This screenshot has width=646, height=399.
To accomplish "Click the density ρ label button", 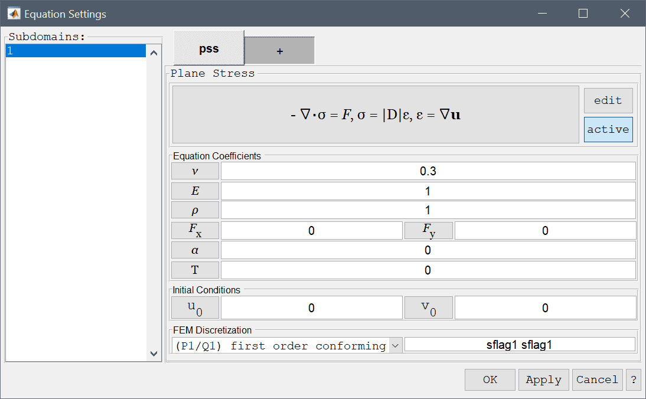I will point(195,210).
